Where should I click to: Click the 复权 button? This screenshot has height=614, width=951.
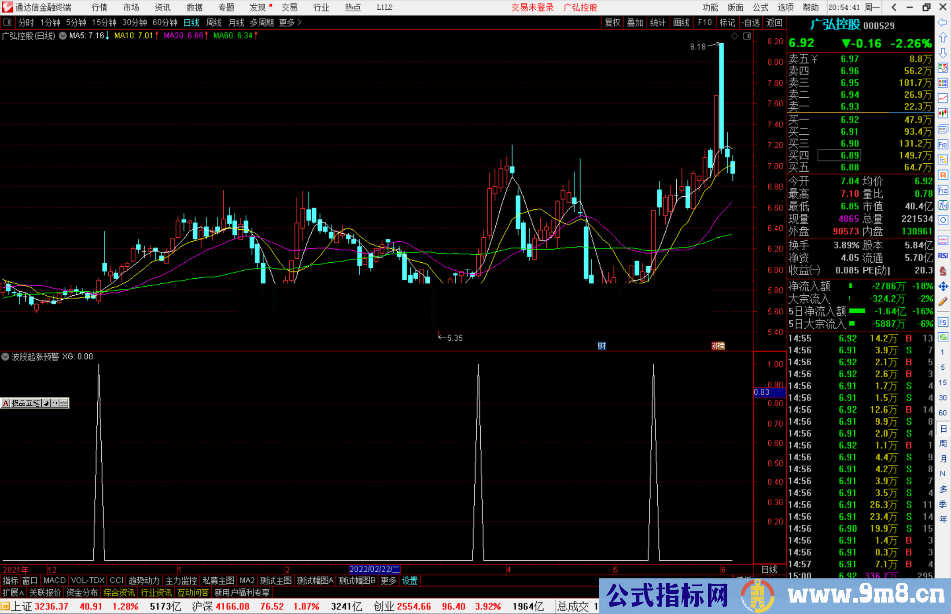(612, 22)
